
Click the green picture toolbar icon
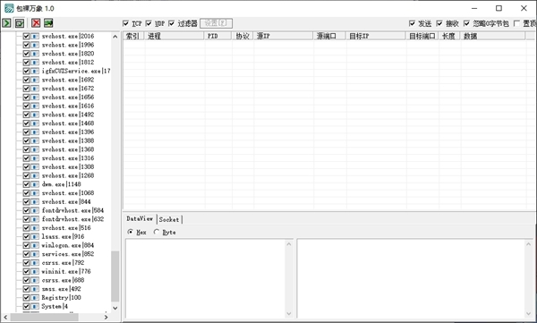48,23
